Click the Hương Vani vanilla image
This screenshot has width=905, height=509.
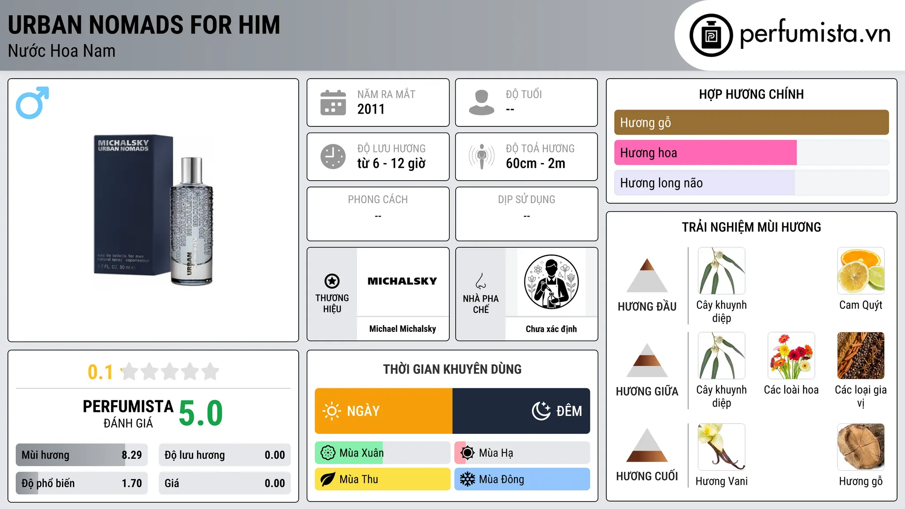[722, 447]
